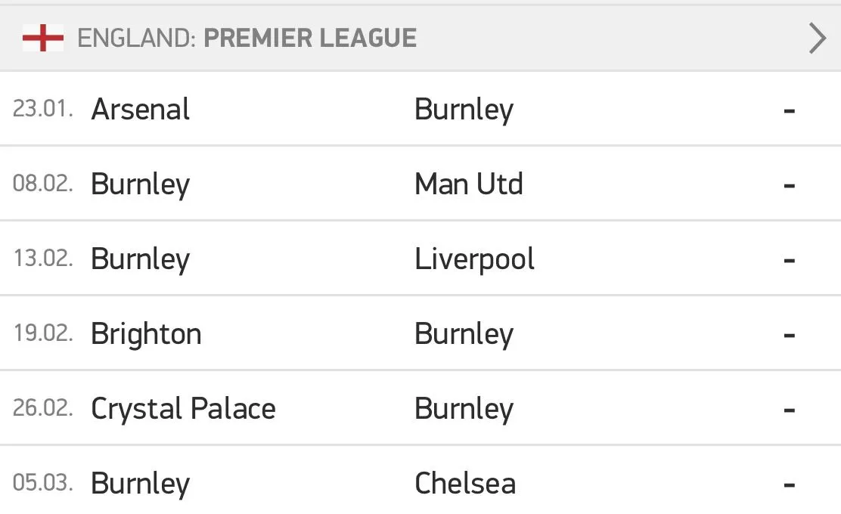Viewport: 841px width, 514px height.
Task: Click the 23.01. match date
Action: pos(43,109)
